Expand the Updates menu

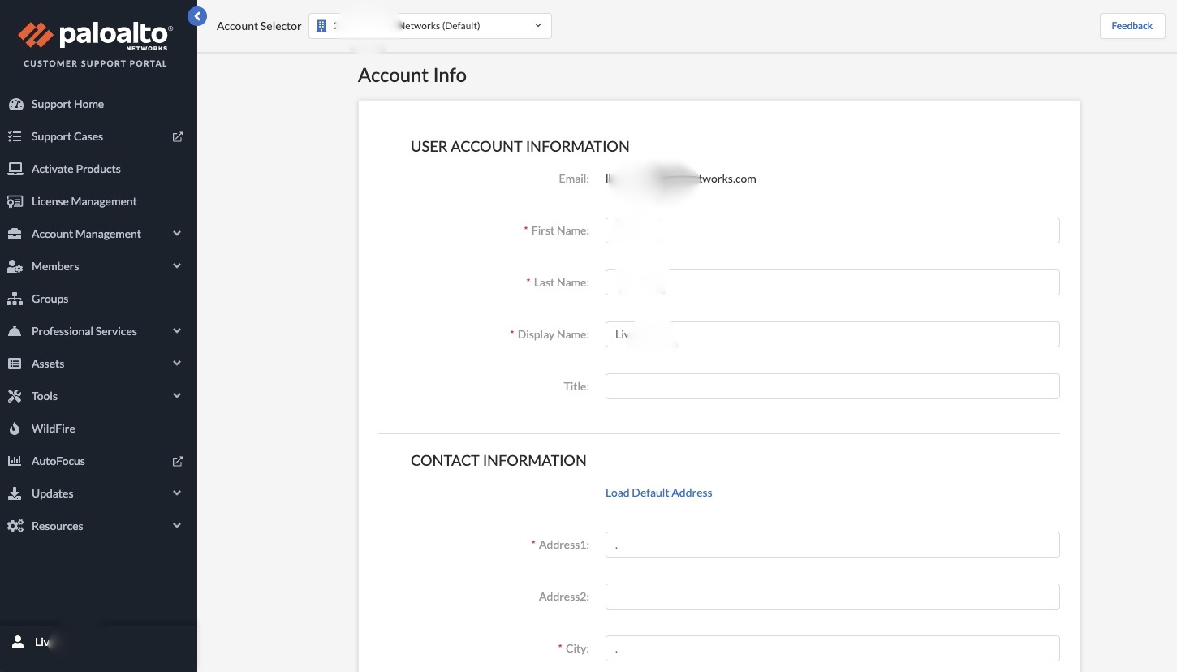[x=177, y=493]
